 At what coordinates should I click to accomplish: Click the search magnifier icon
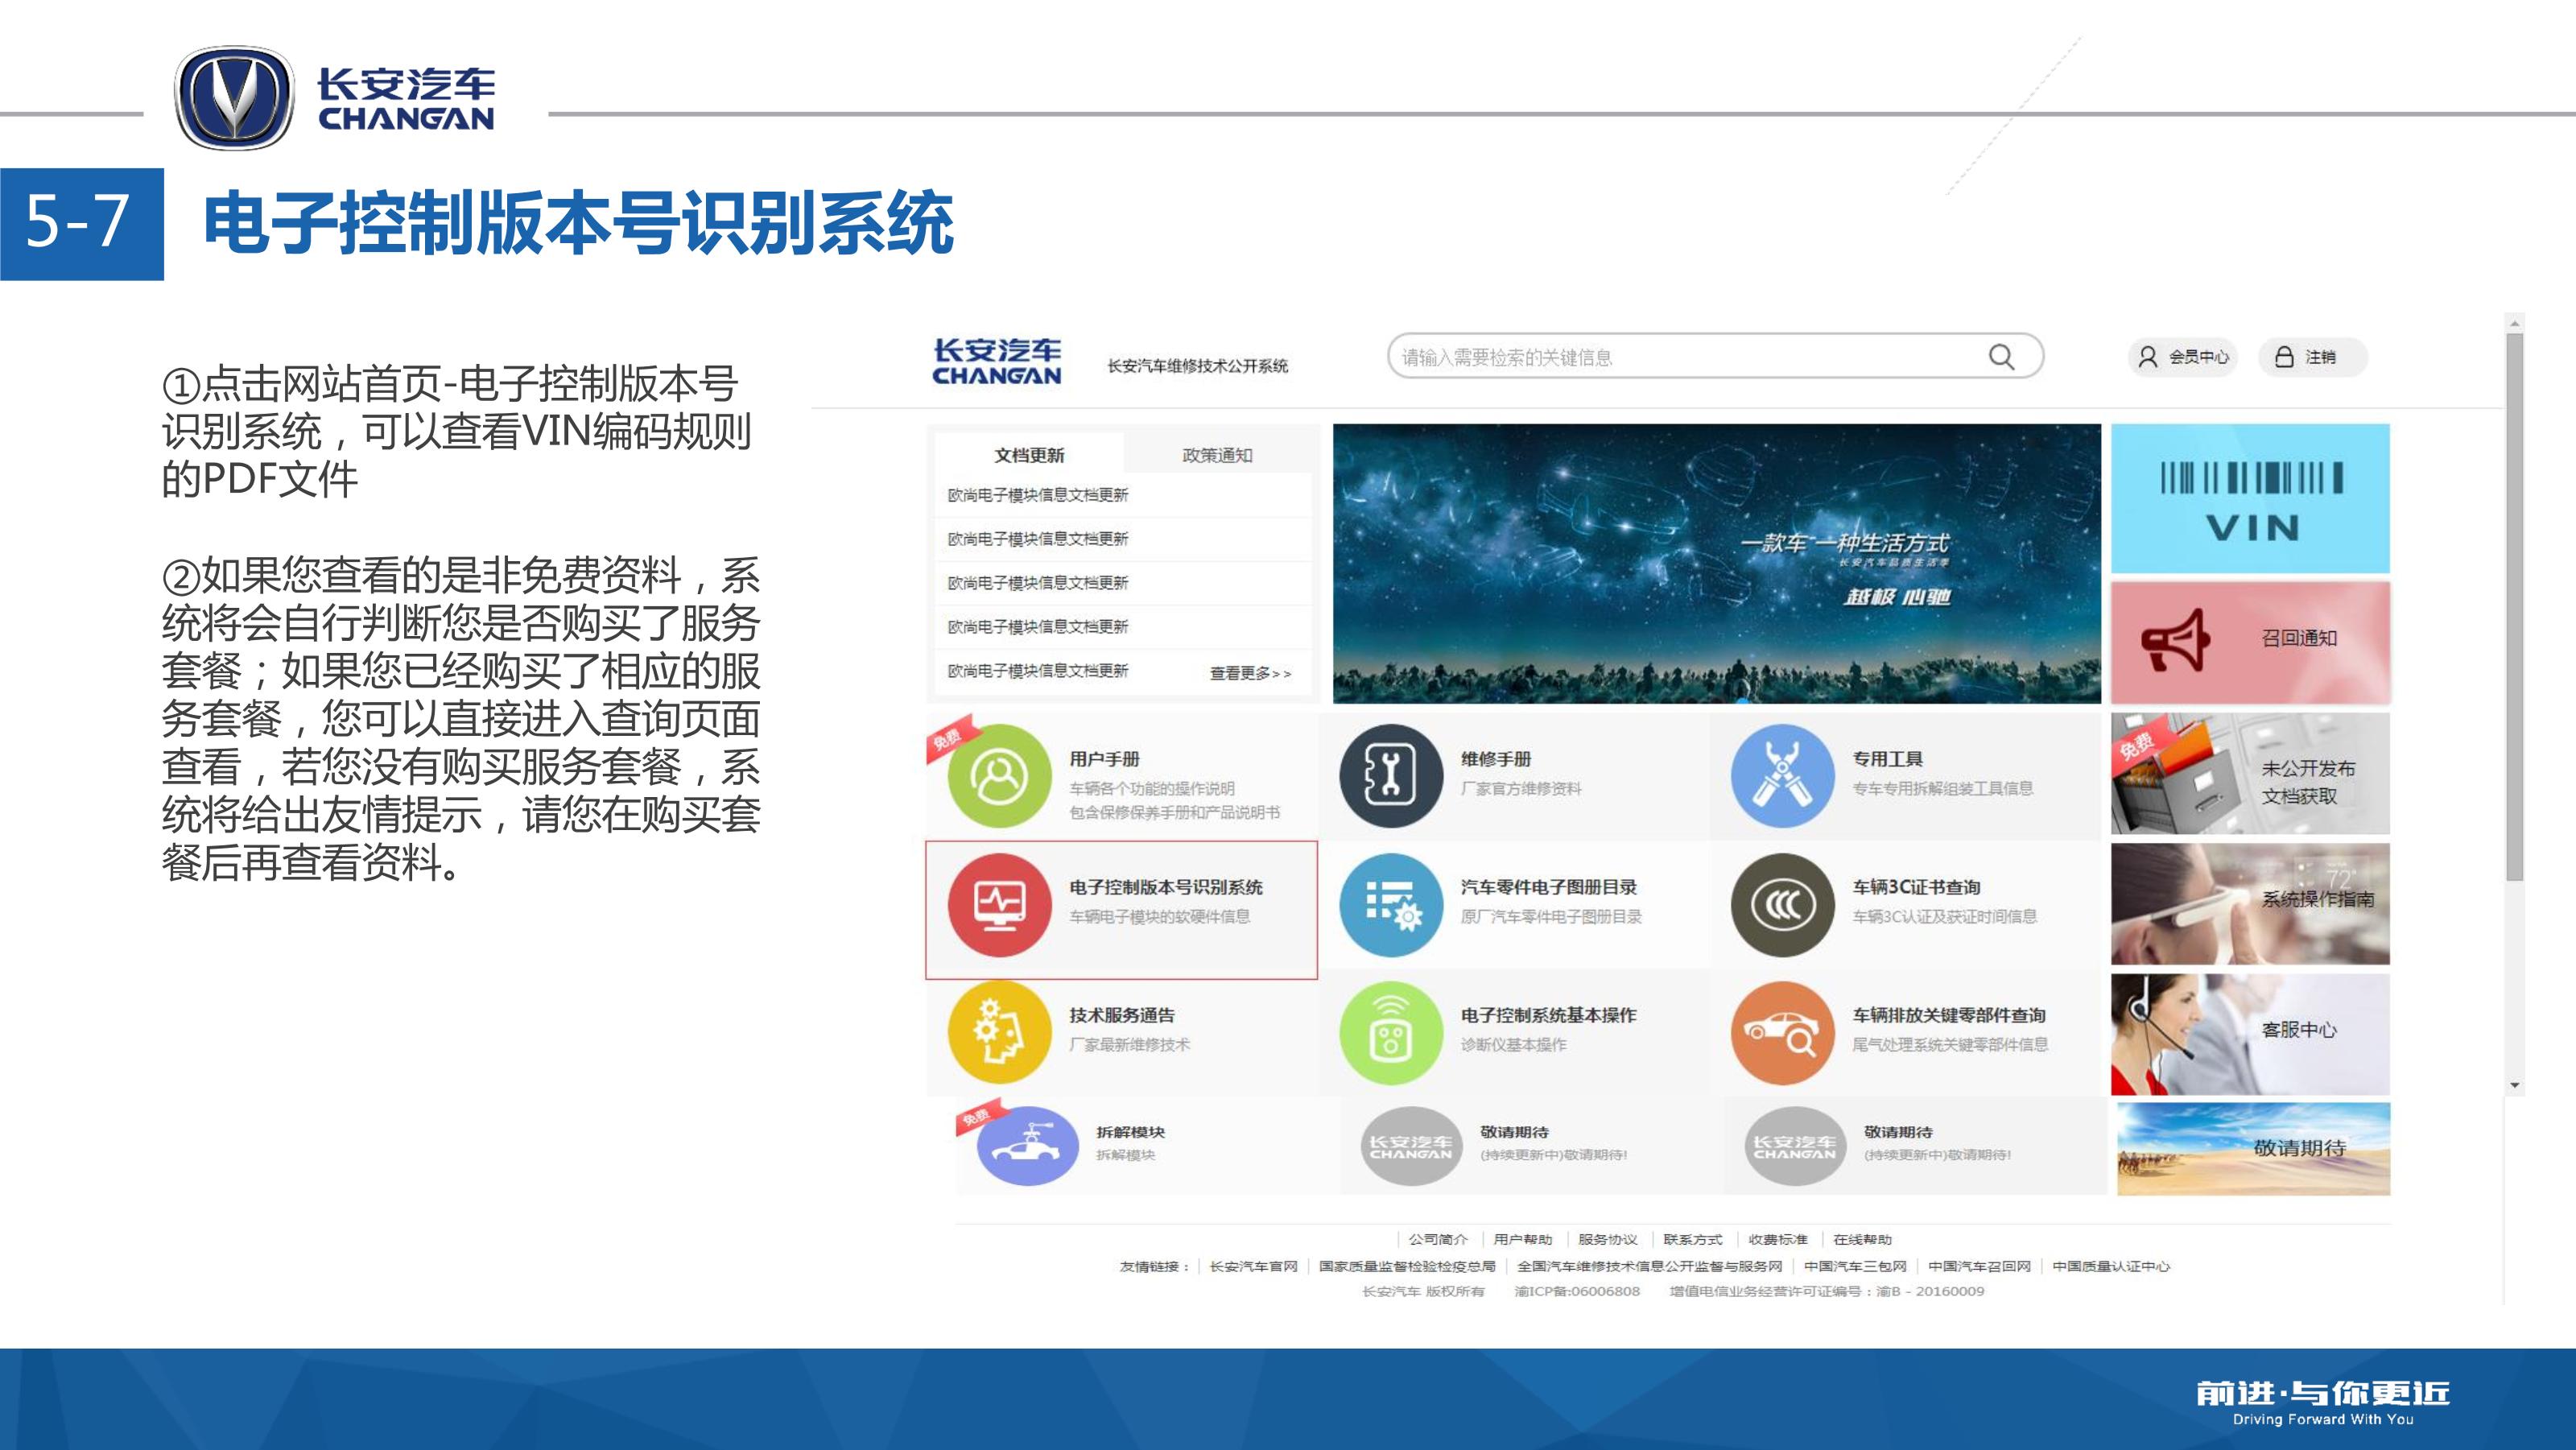tap(2001, 357)
